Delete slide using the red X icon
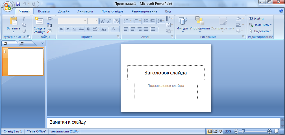Image resolution: width=285 pixels, height=135 pixels. tap(49, 31)
